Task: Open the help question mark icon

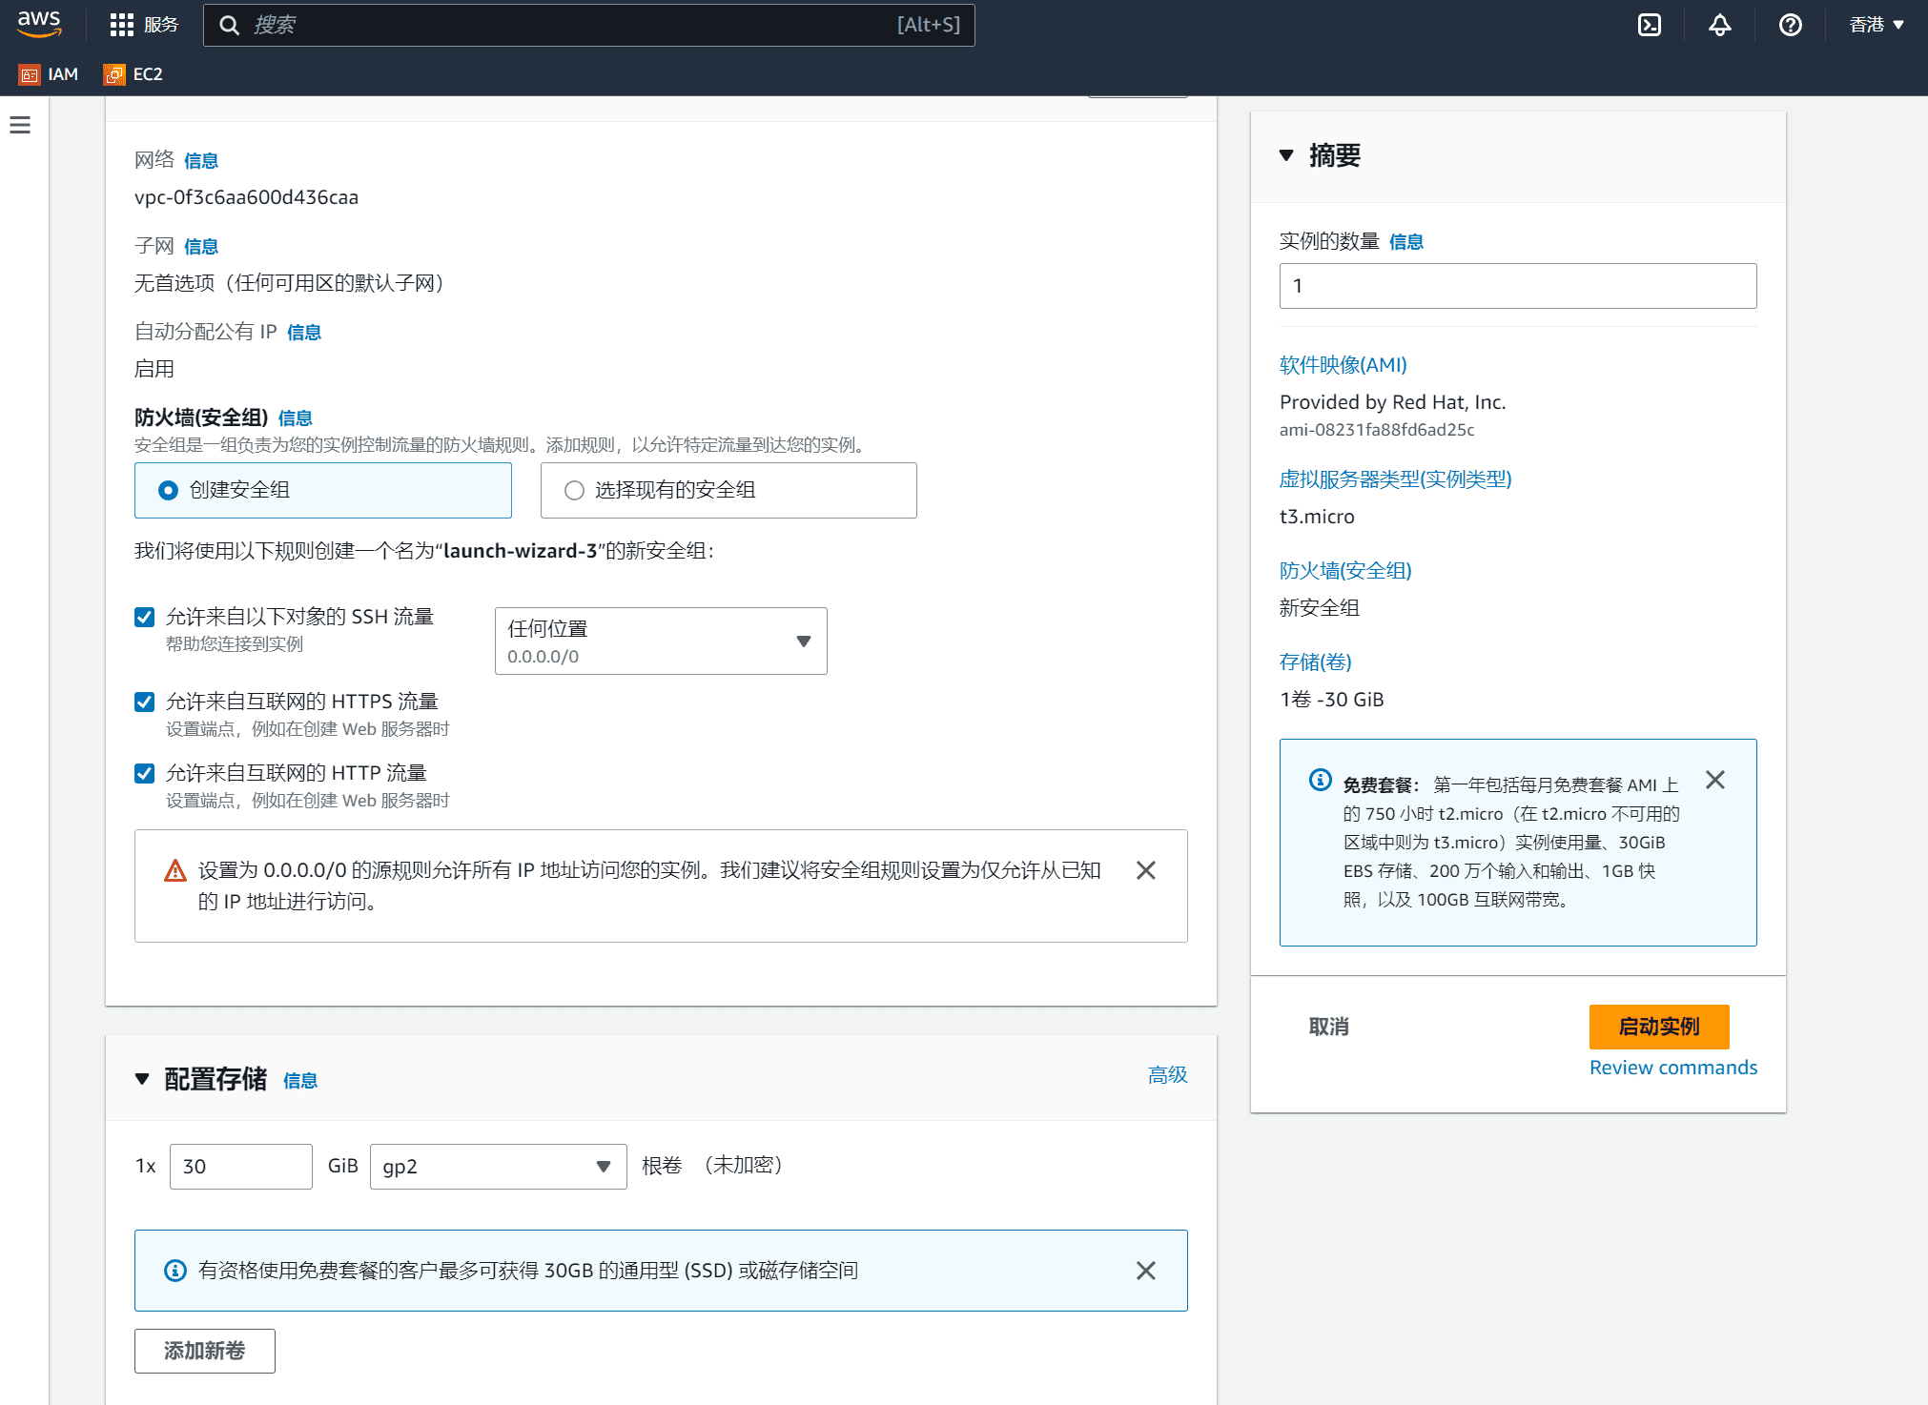Action: point(1791,25)
